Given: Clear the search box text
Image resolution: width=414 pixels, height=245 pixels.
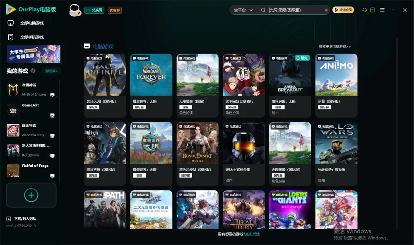Looking at the screenshot, I should tap(326, 10).
